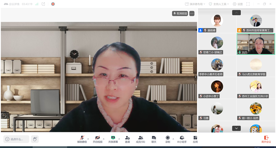The image size is (276, 148).
Task: Open the 聊天 chat panel
Action: coord(154,139)
